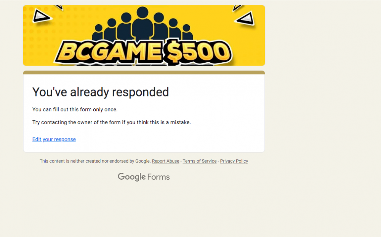Click the Edit your response link
Screen dimensions: 381x237
coord(54,139)
